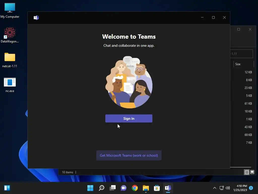Open My Computer desktop icon
258x194 pixels.
[10, 11]
